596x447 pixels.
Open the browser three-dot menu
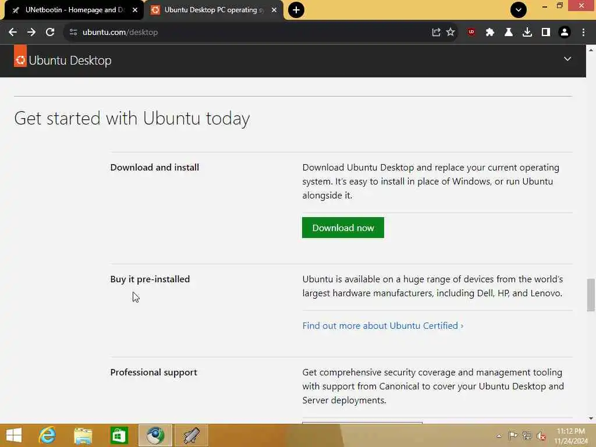583,33
